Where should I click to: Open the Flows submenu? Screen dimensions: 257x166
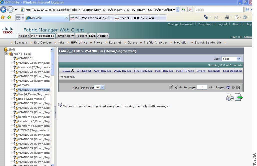[98, 42]
